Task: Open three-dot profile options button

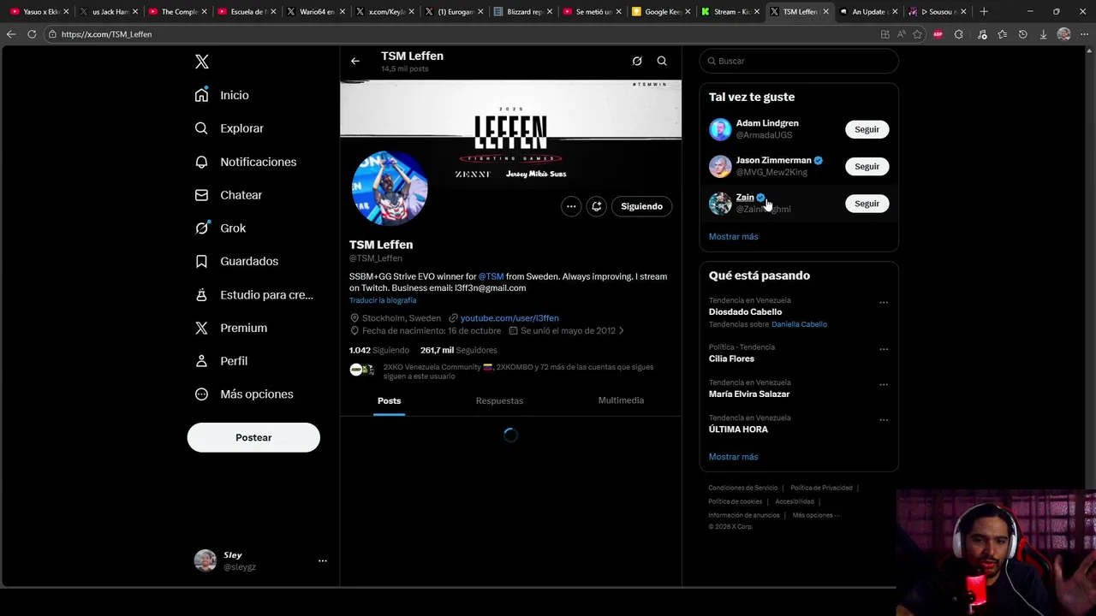Action: 571,206
